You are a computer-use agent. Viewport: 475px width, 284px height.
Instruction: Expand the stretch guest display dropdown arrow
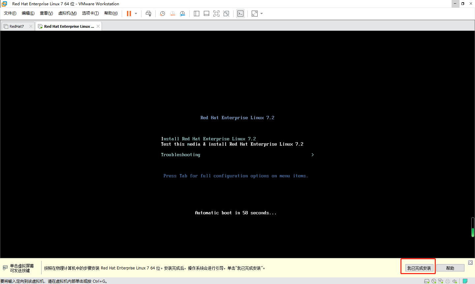click(x=262, y=14)
